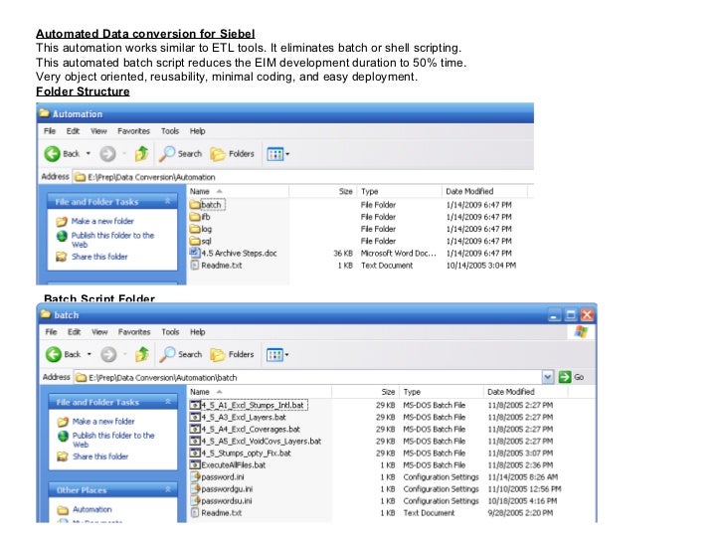Click the Go button in batch window
The width and height of the screenshot is (724, 543).
571,377
